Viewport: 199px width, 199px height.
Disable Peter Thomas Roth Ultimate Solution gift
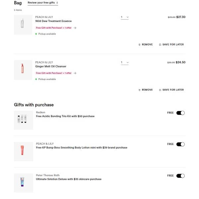point(180,176)
